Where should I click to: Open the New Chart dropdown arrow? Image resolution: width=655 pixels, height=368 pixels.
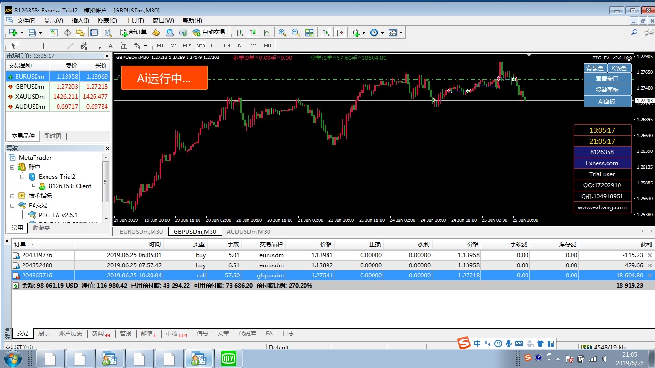(22, 33)
